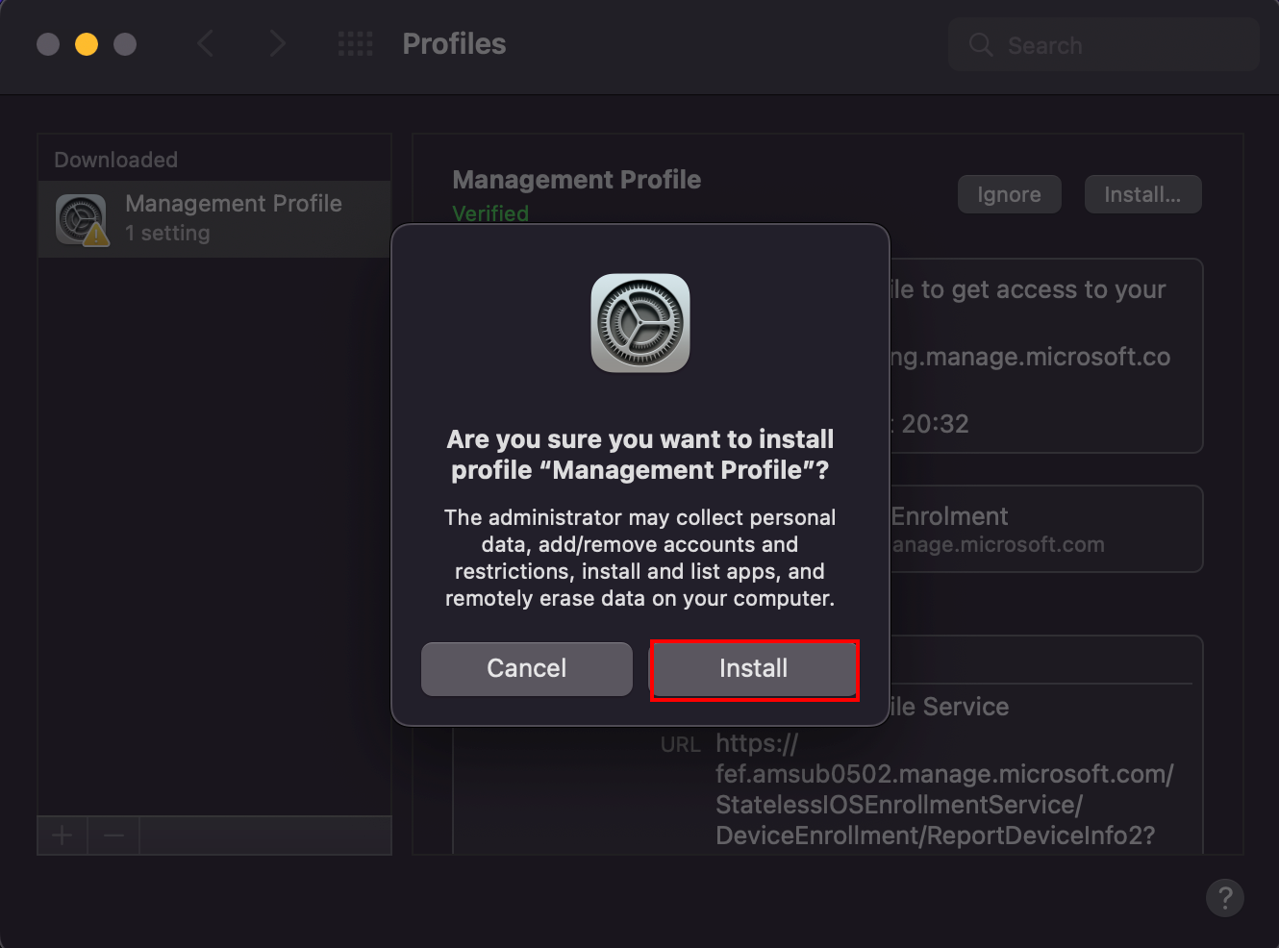Cancel the profile installation dialog
1279x948 pixels.
526,669
